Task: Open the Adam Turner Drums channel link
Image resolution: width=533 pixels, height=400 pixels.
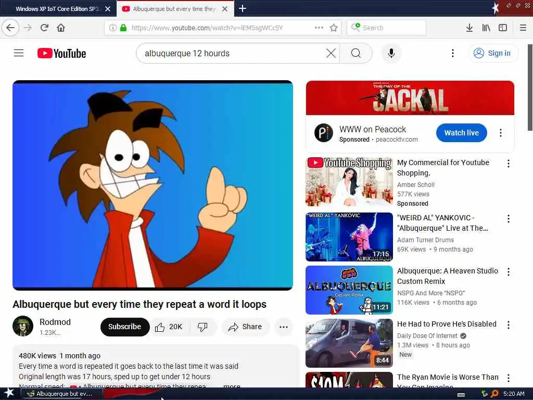Action: click(x=425, y=240)
